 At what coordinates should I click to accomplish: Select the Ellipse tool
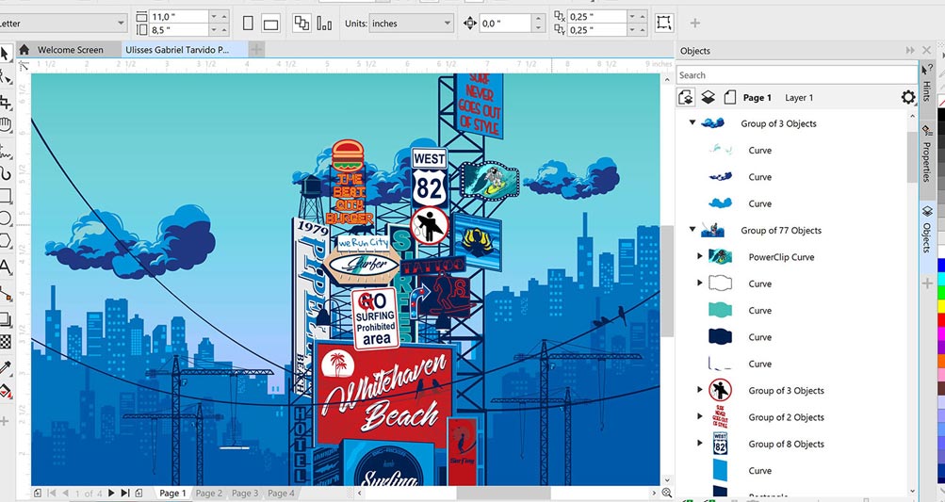[6, 219]
